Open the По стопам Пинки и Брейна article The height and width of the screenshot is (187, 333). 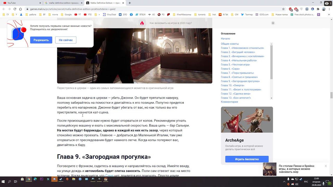coord(297,169)
